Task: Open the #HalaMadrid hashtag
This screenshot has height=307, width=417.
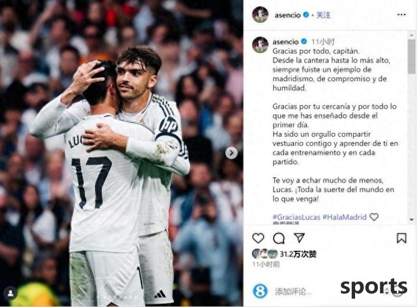Action: [345, 217]
